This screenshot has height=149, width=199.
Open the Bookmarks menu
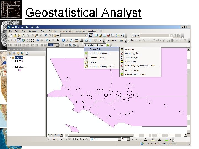pyautogui.click(x=33, y=31)
